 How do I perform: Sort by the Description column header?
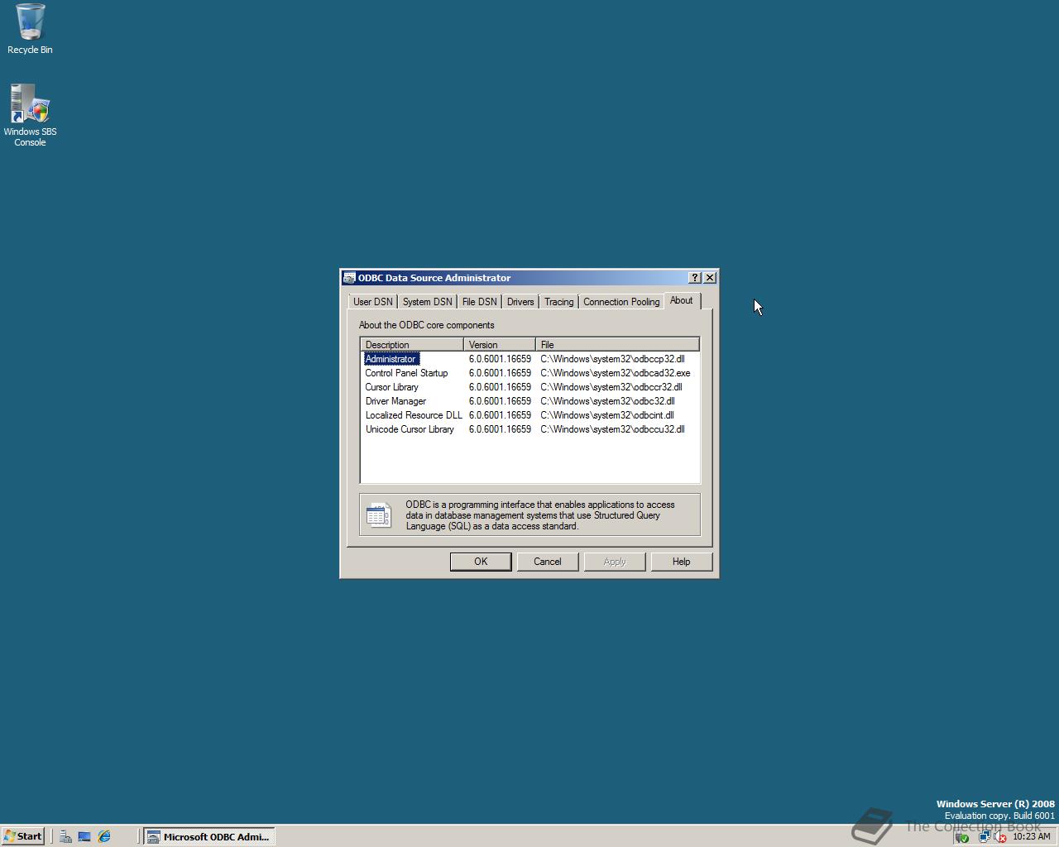pyautogui.click(x=412, y=344)
